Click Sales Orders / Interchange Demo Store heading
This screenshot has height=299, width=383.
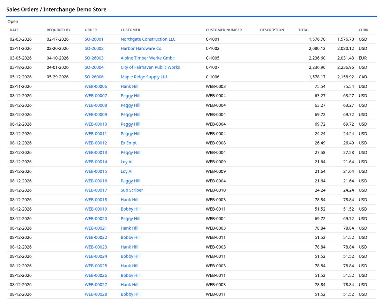56,9
